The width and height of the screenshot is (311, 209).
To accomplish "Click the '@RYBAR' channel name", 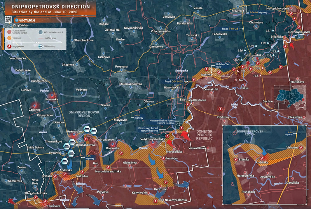I will pos(27,20).
